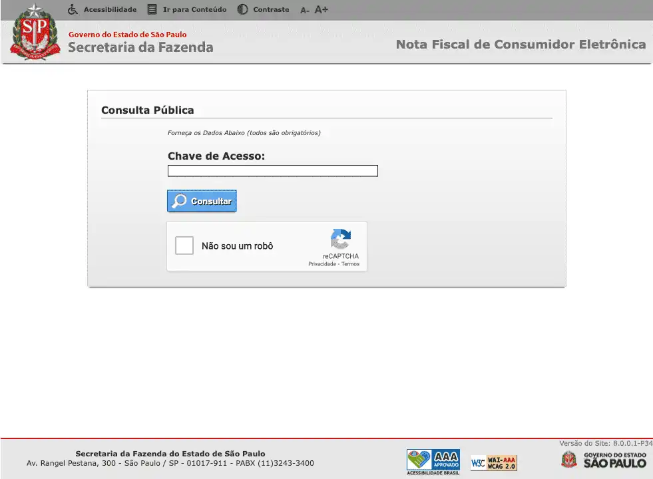653x479 pixels.
Task: Click the Contraste text link
Action: 271,9
